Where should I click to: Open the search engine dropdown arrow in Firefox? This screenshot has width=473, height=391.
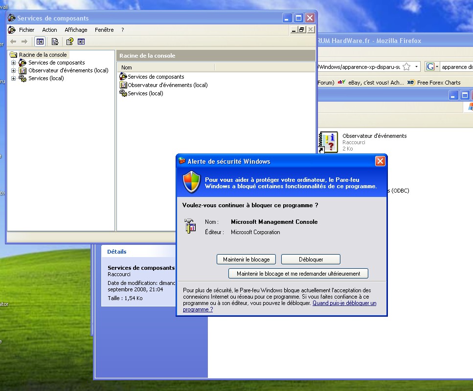click(437, 66)
